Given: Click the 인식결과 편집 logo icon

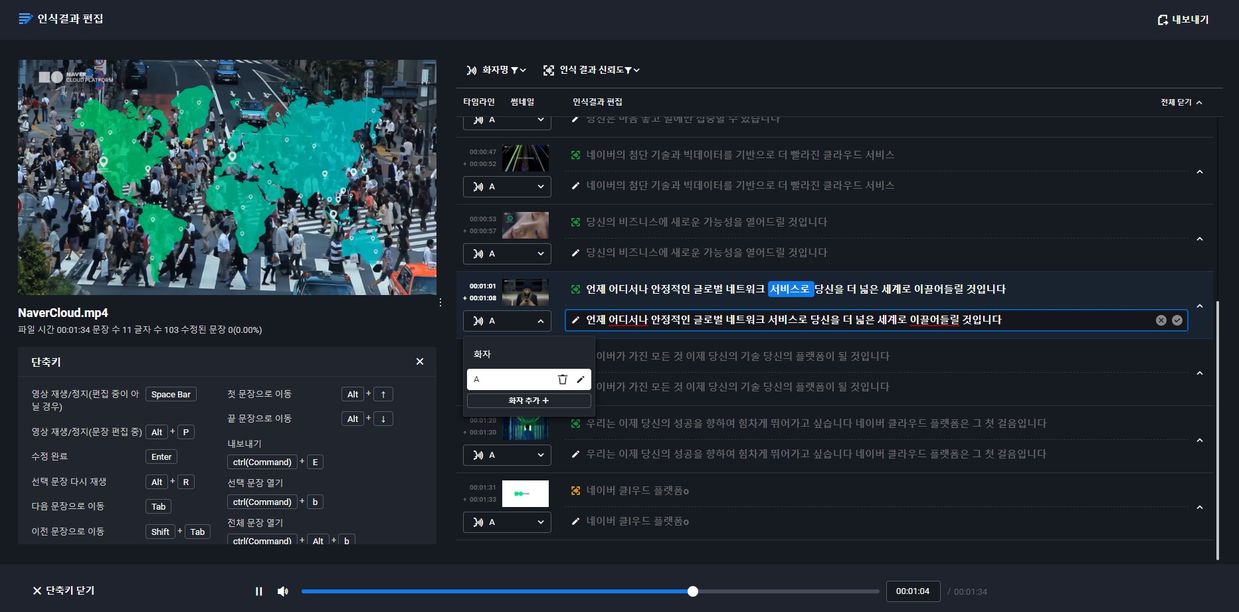Looking at the screenshot, I should click(x=25, y=19).
